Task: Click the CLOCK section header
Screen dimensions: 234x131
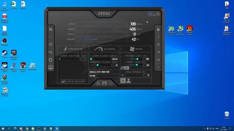Action: point(105,49)
